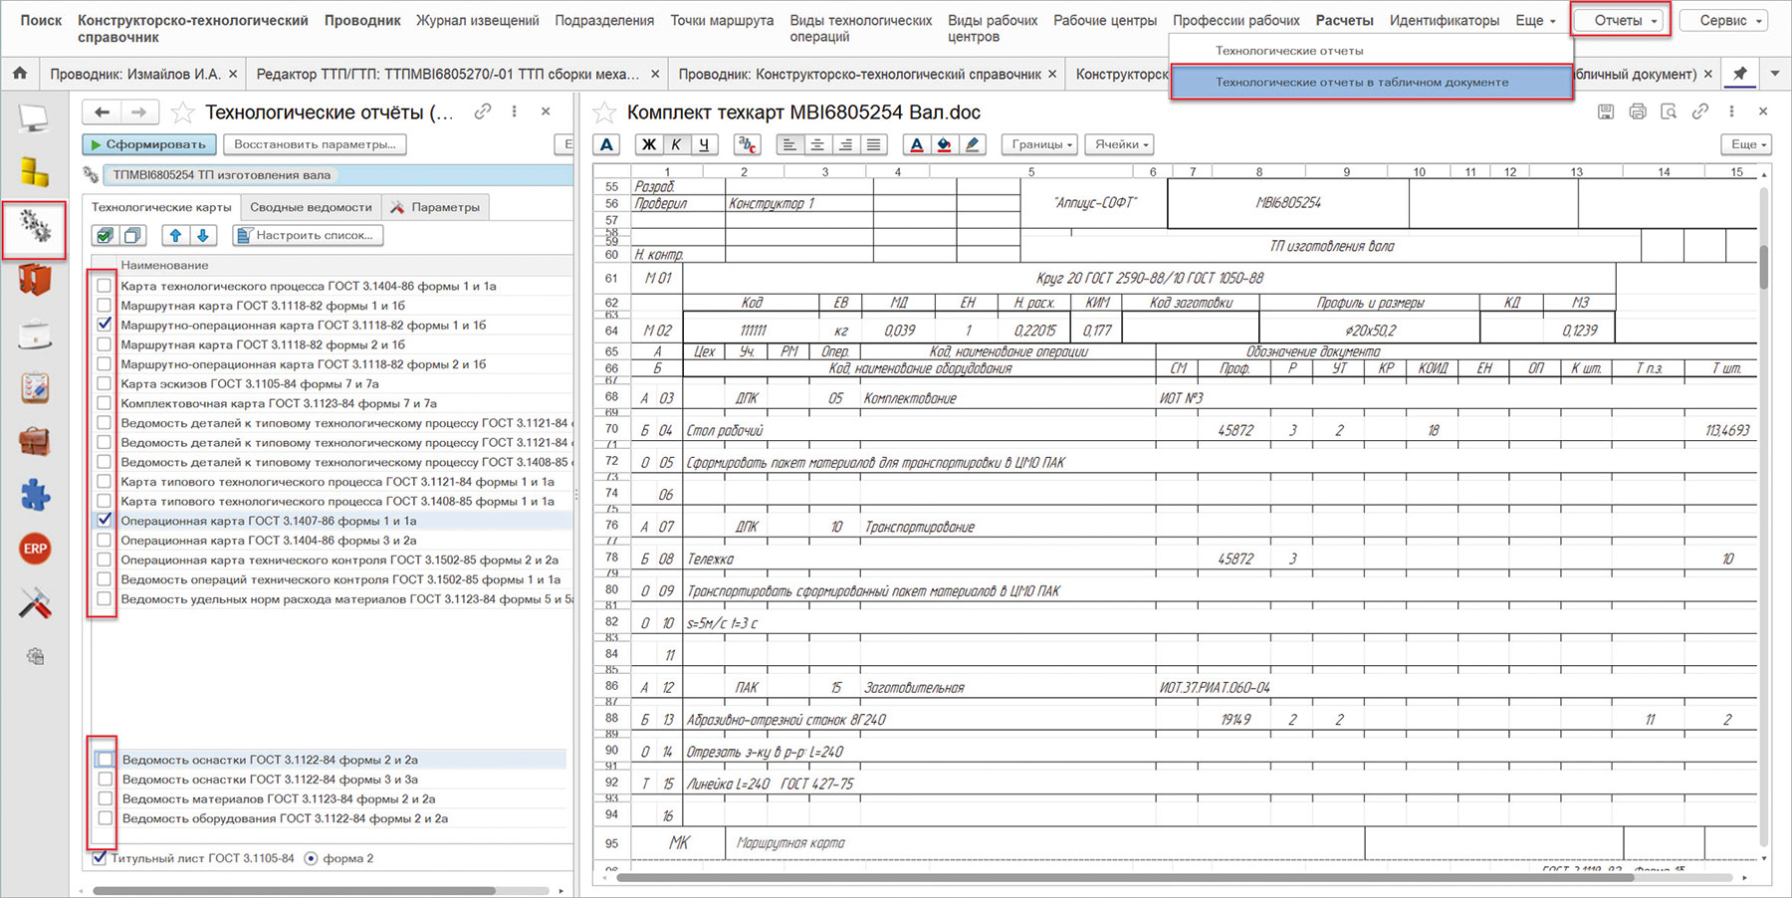
Task: Check Ведомость оснастки формы 2 и 2а
Action: coord(106,760)
